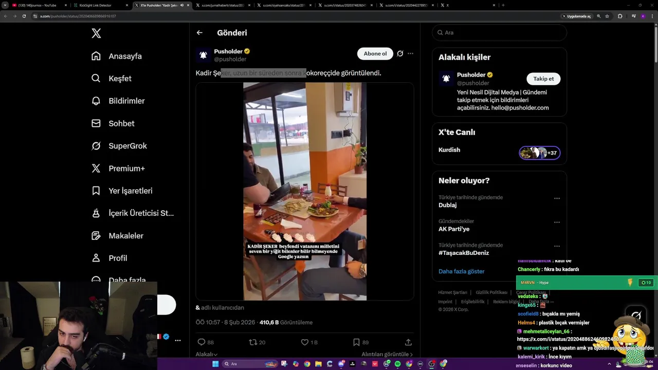Click the +37 listeners avatar badge
The height and width of the screenshot is (370, 658).
[540, 153]
